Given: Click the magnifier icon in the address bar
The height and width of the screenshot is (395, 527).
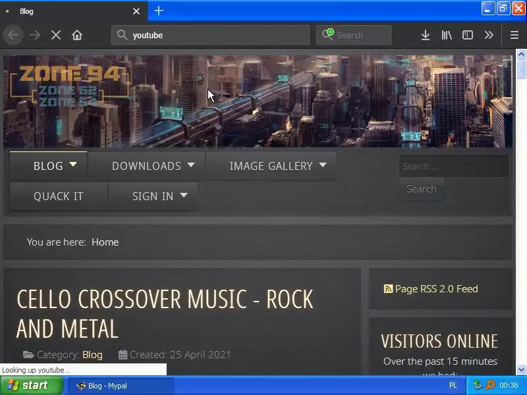Looking at the screenshot, I should (122, 35).
